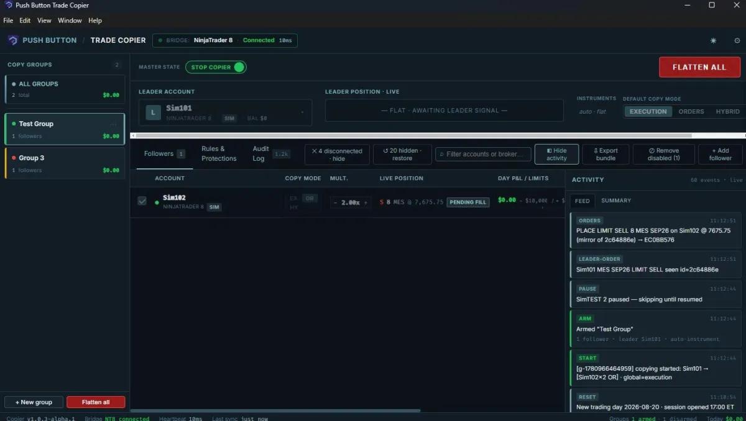The image size is (746, 421).
Task: Click the ACCOUNT column header
Action: 170,178
